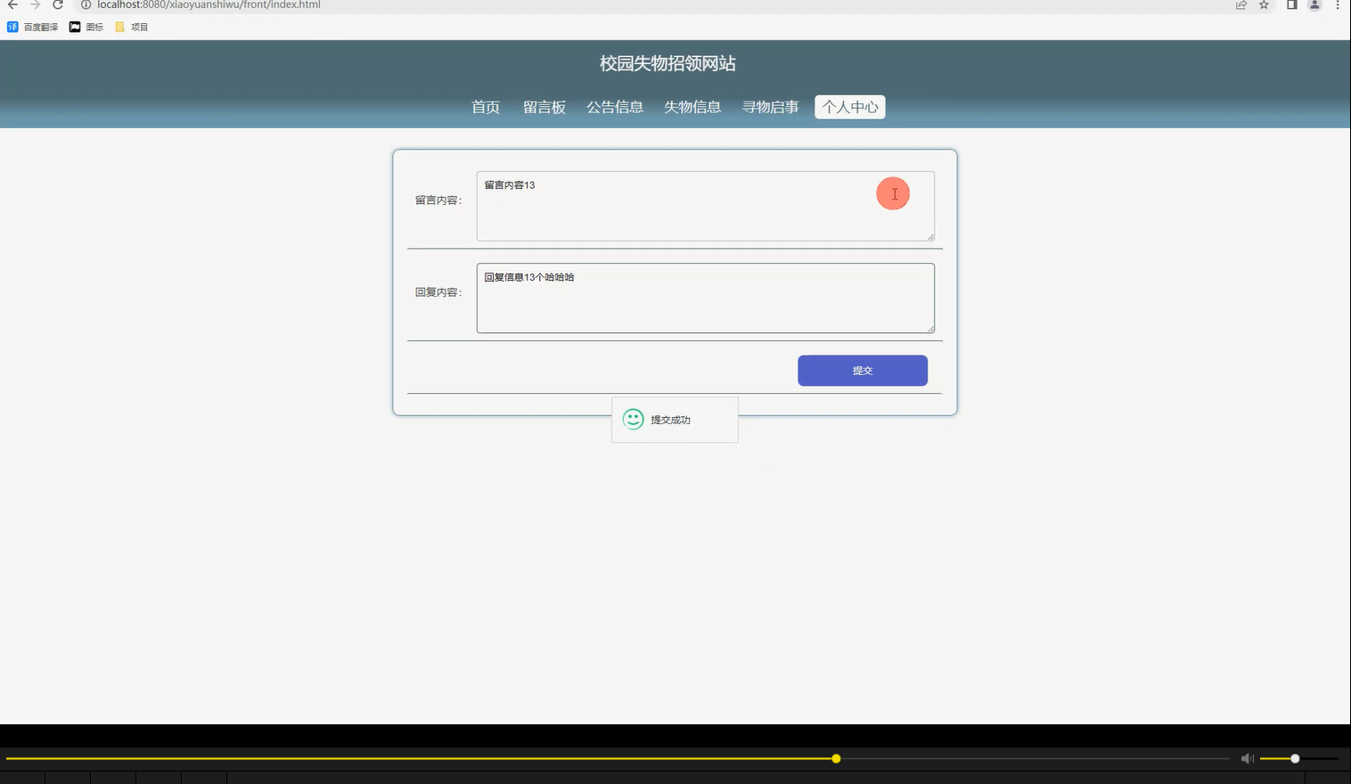Open the 图标 bookmark
Viewport: 1351px width, 784px height.
pos(86,27)
